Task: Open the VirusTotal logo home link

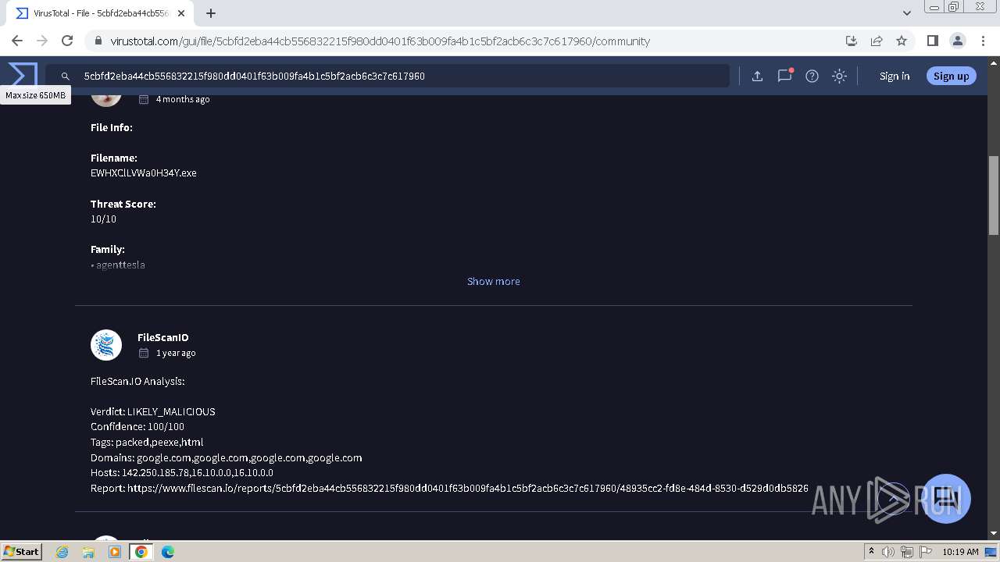Action: click(22, 75)
